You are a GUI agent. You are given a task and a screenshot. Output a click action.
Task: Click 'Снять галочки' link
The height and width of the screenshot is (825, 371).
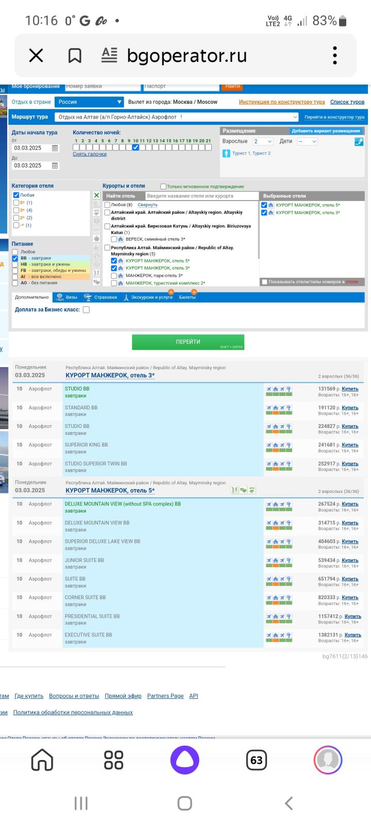pyautogui.click(x=90, y=154)
